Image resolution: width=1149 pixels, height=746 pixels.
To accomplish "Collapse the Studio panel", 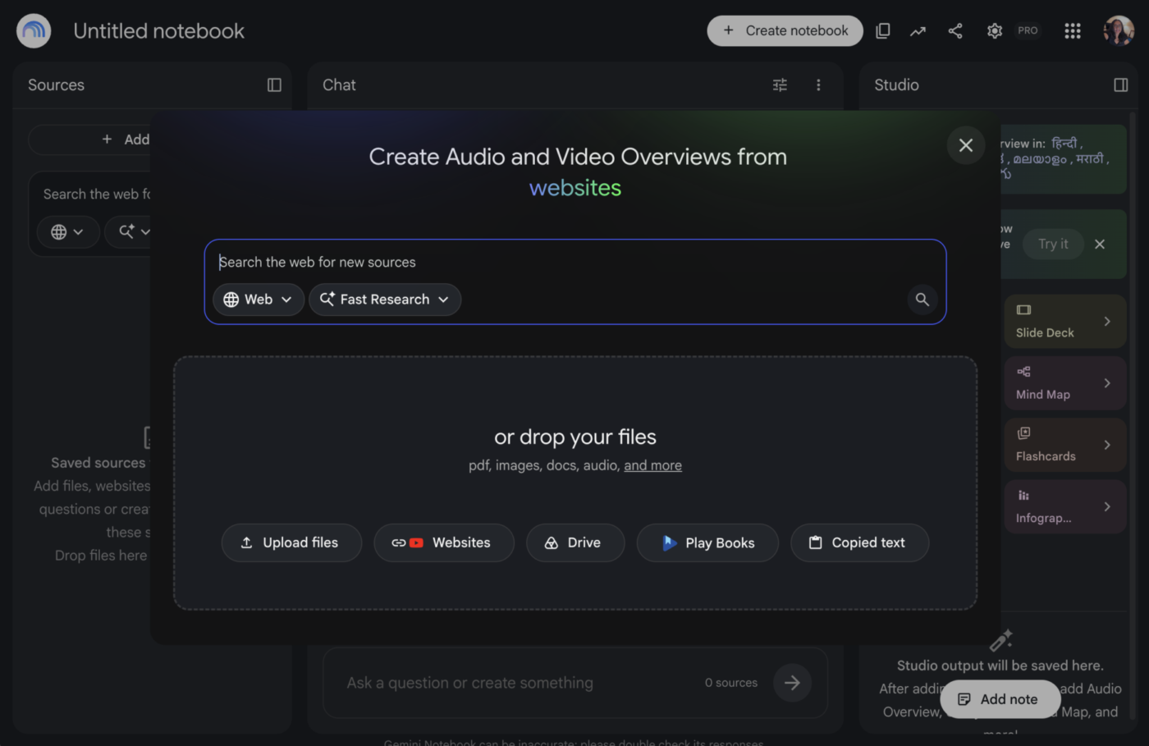I will pos(1120,85).
